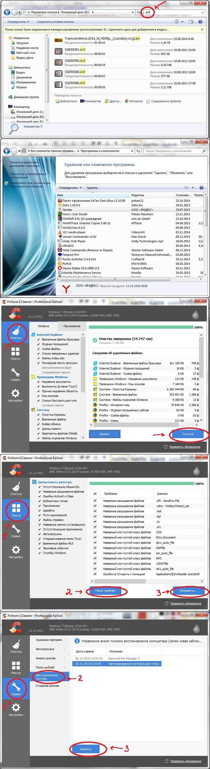Uncheck the 'Шрифты' registry checkbox
Image resolution: width=210 pixels, height=769 pixels.
40,511
